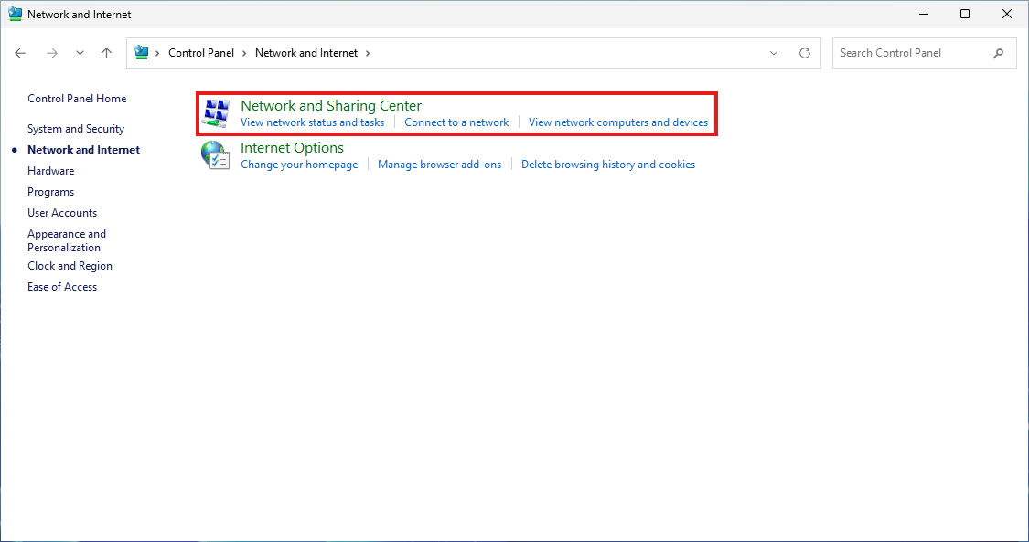Click the title bar window icon

(x=16, y=14)
